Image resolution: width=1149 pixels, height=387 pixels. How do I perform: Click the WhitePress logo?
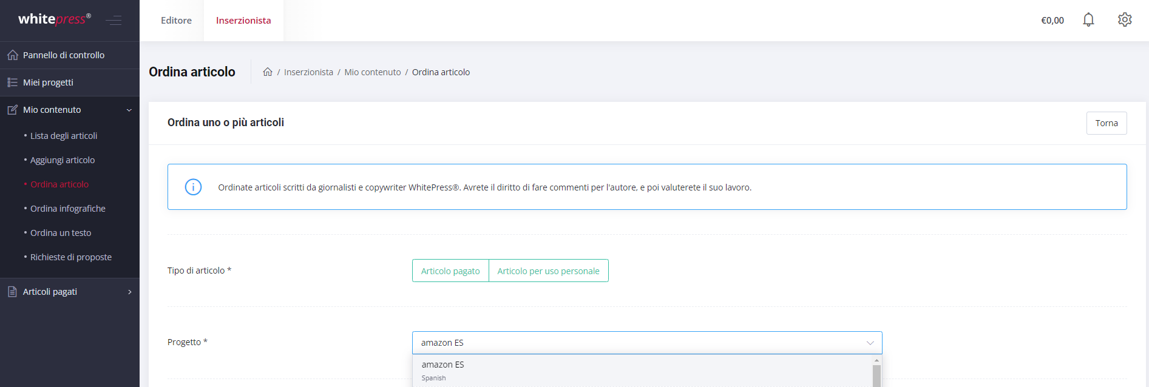click(55, 19)
